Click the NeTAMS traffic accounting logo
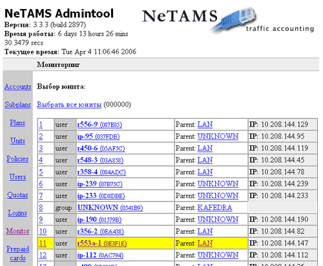323x266 pixels. pyautogui.click(x=228, y=21)
